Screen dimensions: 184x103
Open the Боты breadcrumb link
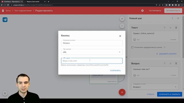tap(8, 11)
